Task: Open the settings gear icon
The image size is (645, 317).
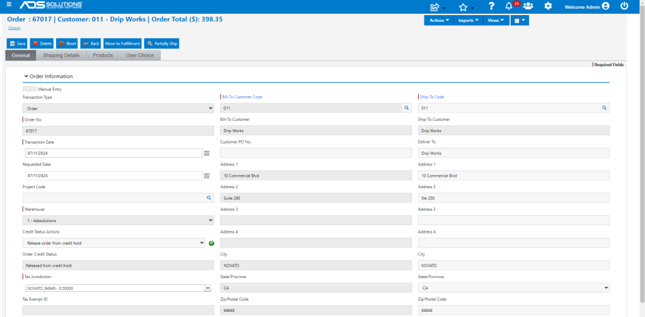Action: pos(548,6)
